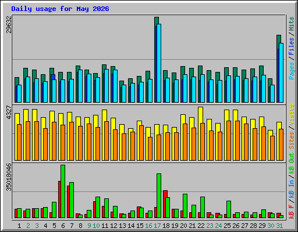
Task: Click day label 4 on the x-axis
Action: (x=45, y=226)
